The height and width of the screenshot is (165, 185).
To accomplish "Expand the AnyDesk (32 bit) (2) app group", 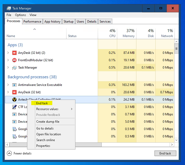I will [8, 53].
